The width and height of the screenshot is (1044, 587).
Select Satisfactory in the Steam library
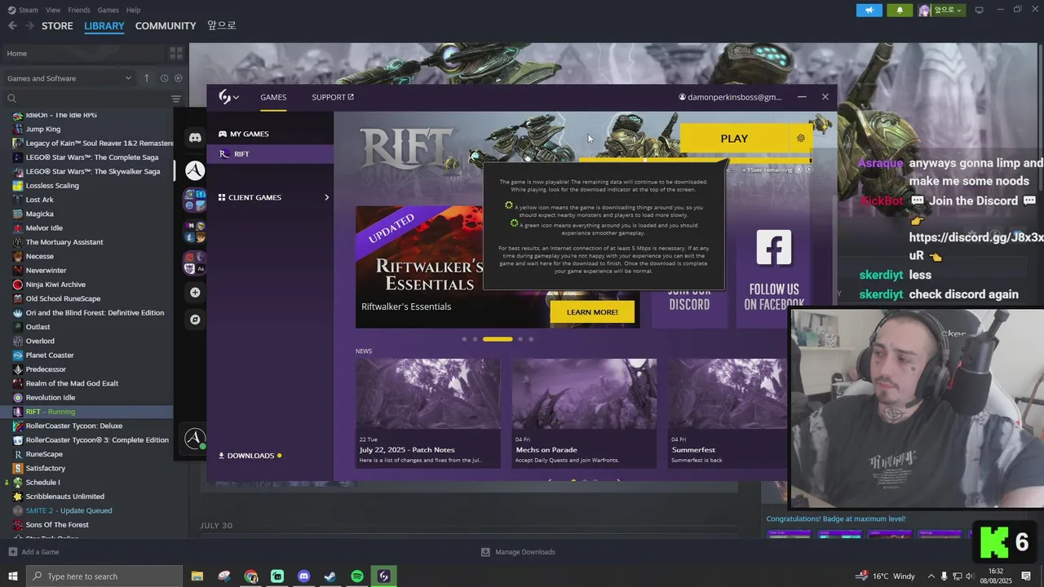[46, 468]
